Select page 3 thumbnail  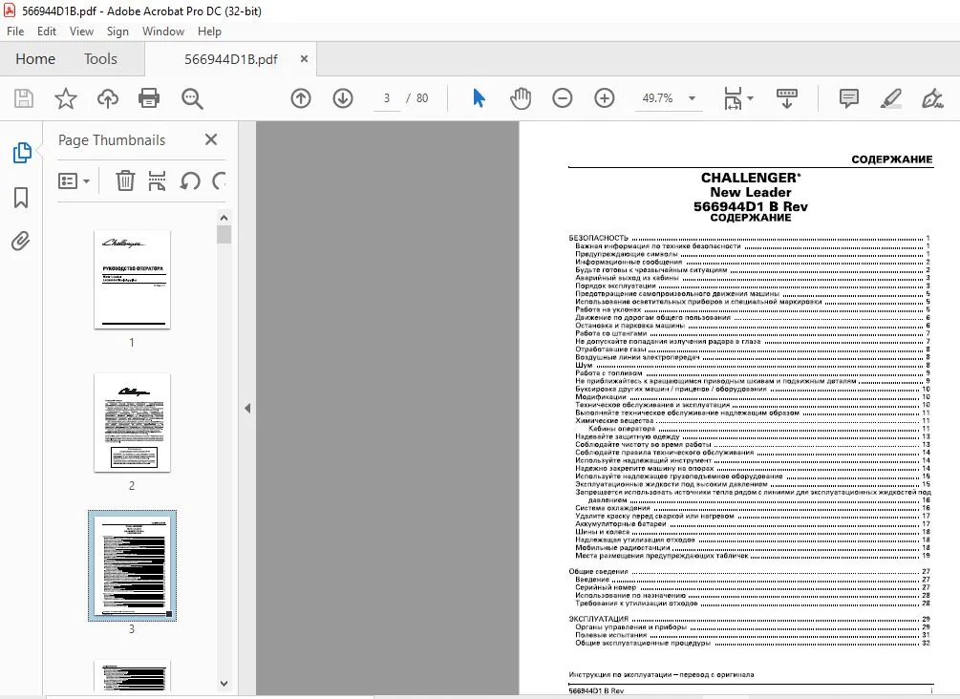click(132, 566)
